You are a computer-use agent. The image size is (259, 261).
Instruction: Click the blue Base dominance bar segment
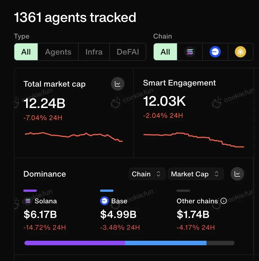[166, 243]
